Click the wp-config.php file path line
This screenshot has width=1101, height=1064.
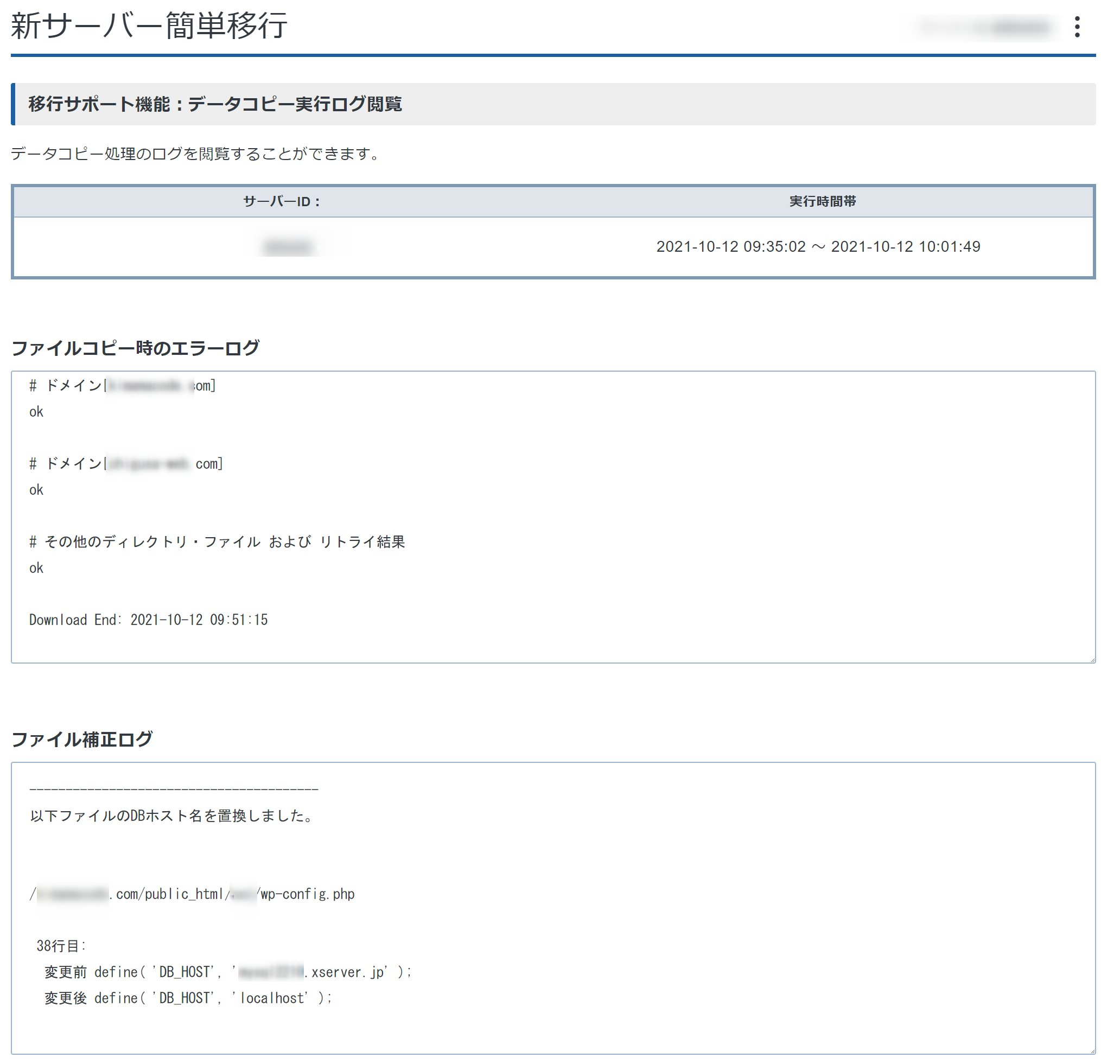[192, 894]
